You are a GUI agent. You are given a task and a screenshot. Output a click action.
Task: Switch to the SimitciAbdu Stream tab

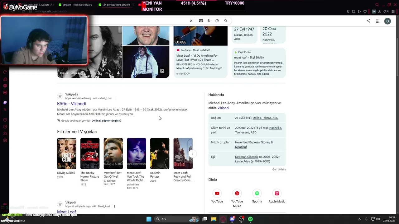tap(116, 5)
